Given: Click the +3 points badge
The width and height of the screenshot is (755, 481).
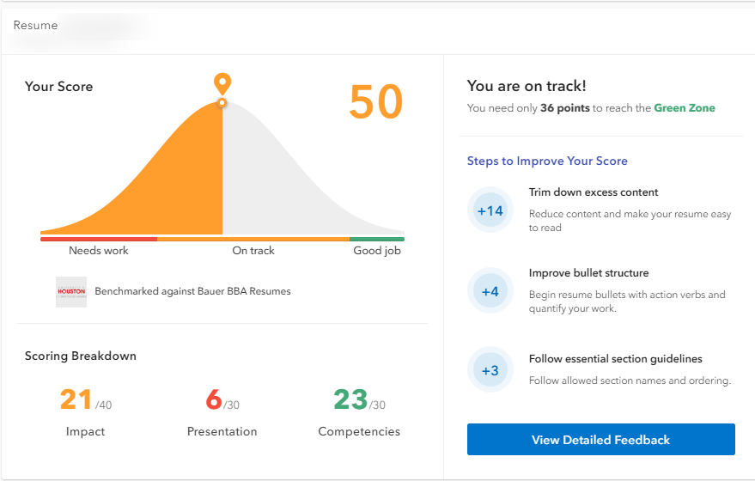Looking at the screenshot, I should coord(490,370).
